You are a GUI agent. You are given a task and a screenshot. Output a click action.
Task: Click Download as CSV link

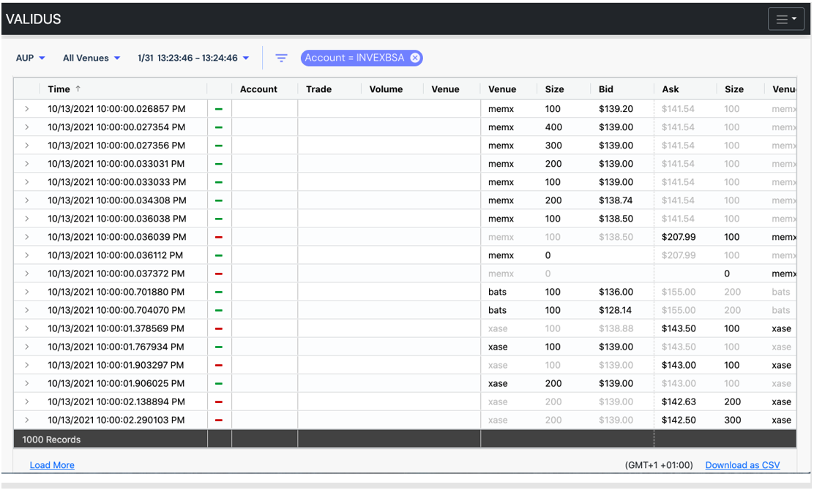click(x=742, y=465)
